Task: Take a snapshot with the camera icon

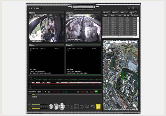Action: click(x=82, y=107)
